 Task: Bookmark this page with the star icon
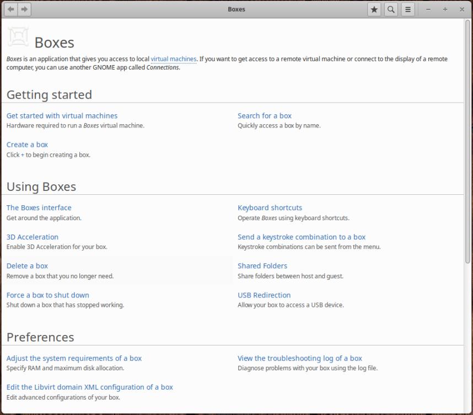tap(374, 10)
